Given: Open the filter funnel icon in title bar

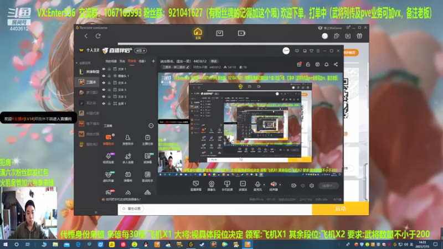Looking at the screenshot, I should [x=311, y=51].
